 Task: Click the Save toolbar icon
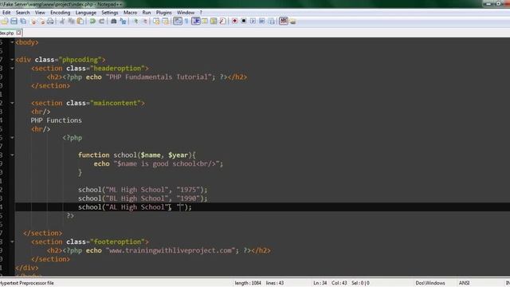(14, 22)
